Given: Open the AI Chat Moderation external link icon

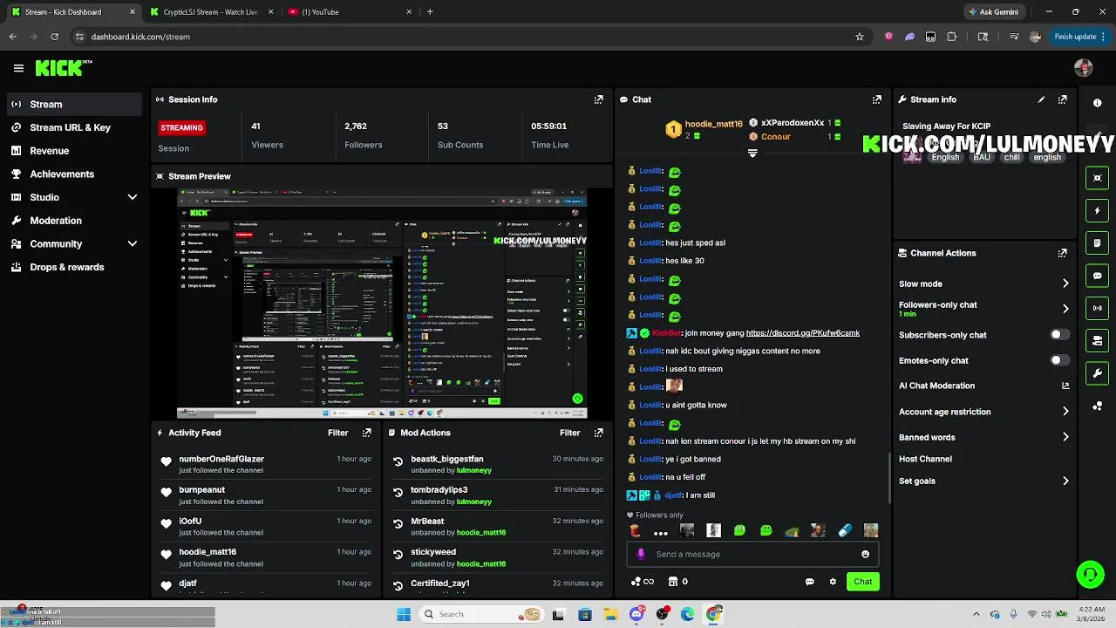Looking at the screenshot, I should tap(1065, 386).
